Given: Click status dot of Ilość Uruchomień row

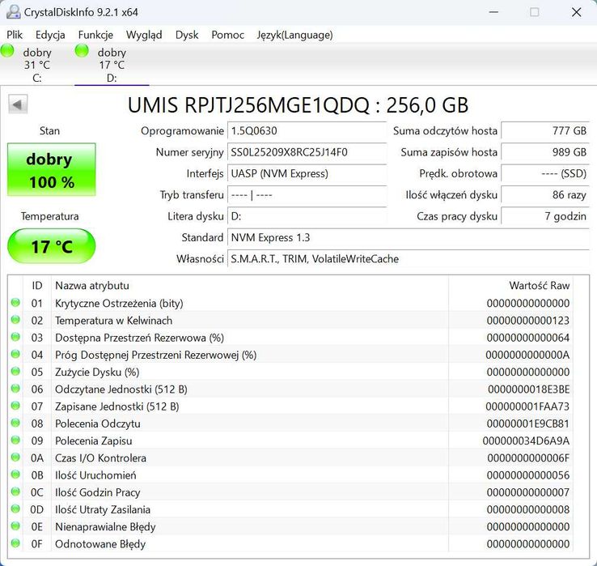Looking at the screenshot, I should [15, 475].
